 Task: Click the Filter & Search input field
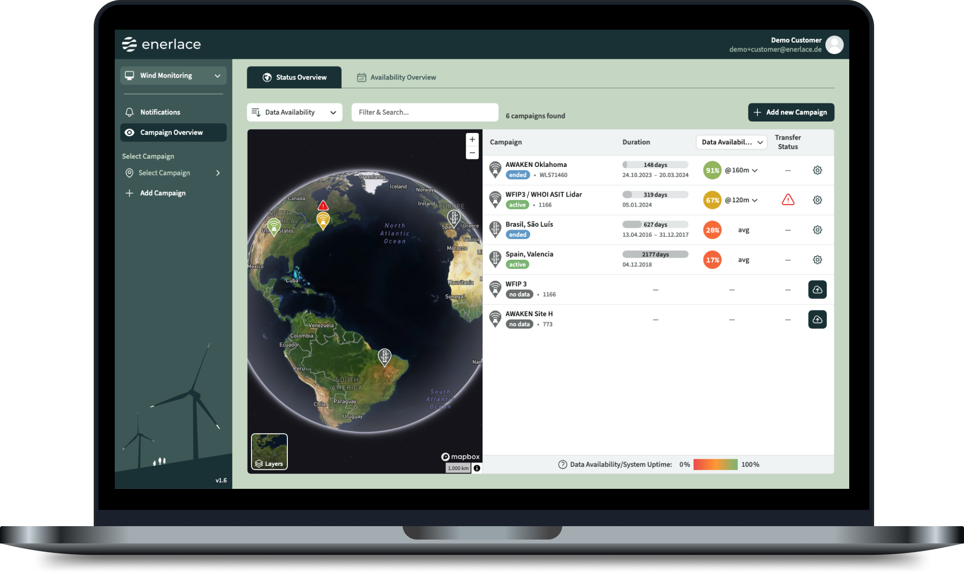point(425,112)
